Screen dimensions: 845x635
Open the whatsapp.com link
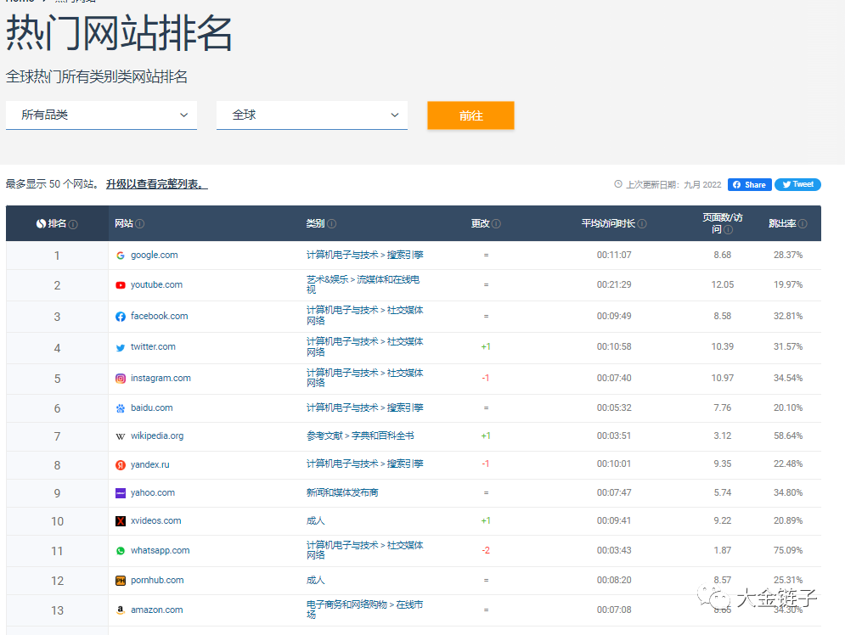pyautogui.click(x=160, y=550)
